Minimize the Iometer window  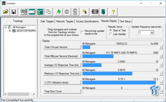pyautogui.click(x=141, y=3)
